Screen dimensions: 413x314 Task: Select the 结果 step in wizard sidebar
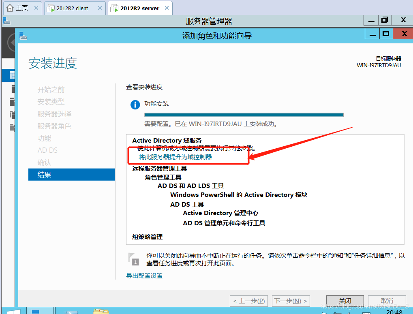click(72, 175)
